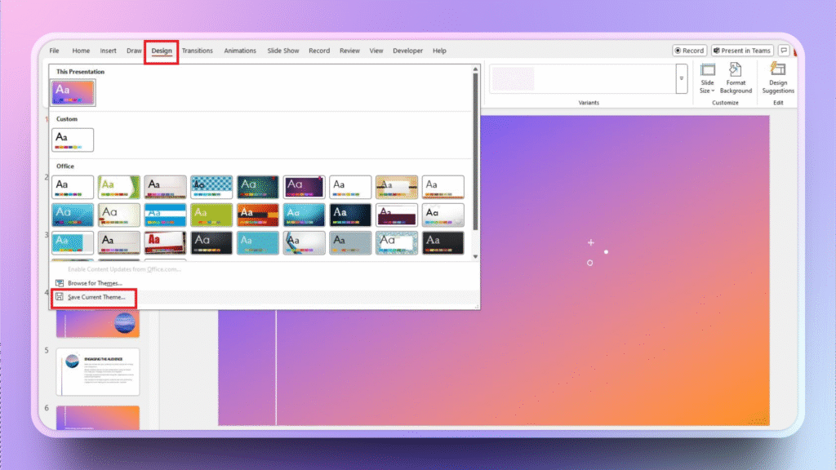
Task: Go to the Animations tab
Action: click(x=240, y=50)
